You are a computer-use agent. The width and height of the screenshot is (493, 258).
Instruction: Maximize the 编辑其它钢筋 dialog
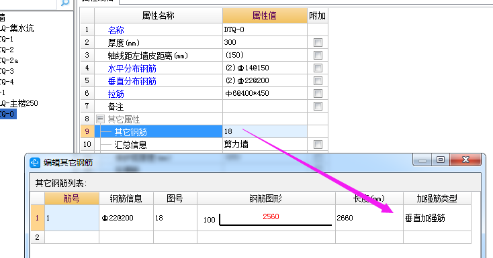tap(441, 159)
